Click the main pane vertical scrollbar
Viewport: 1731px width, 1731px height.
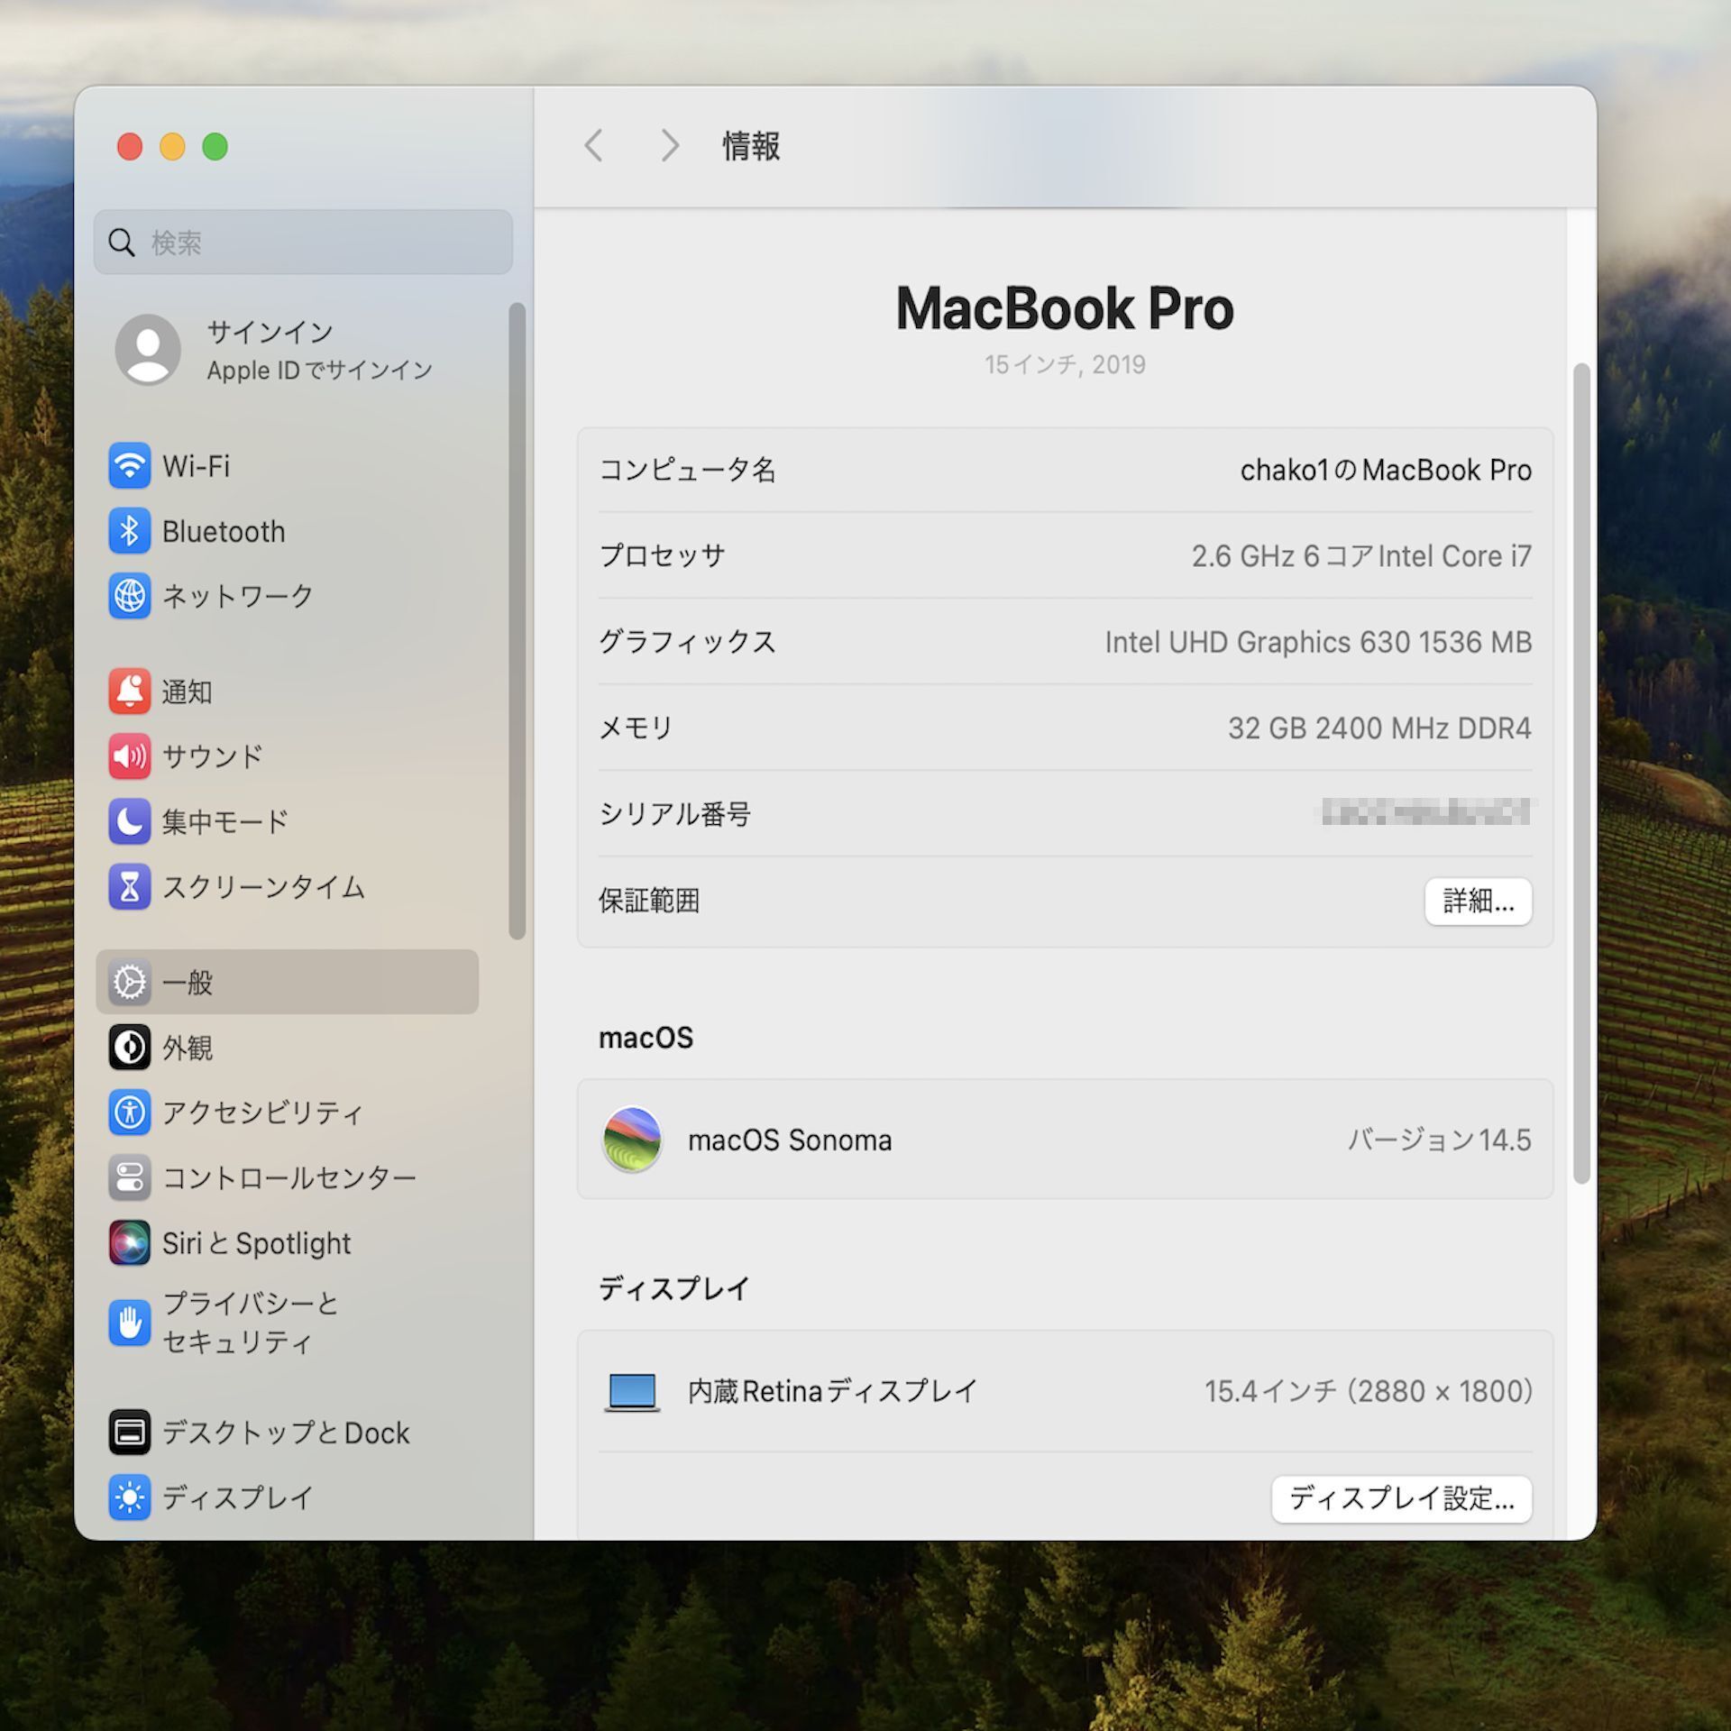[1581, 773]
